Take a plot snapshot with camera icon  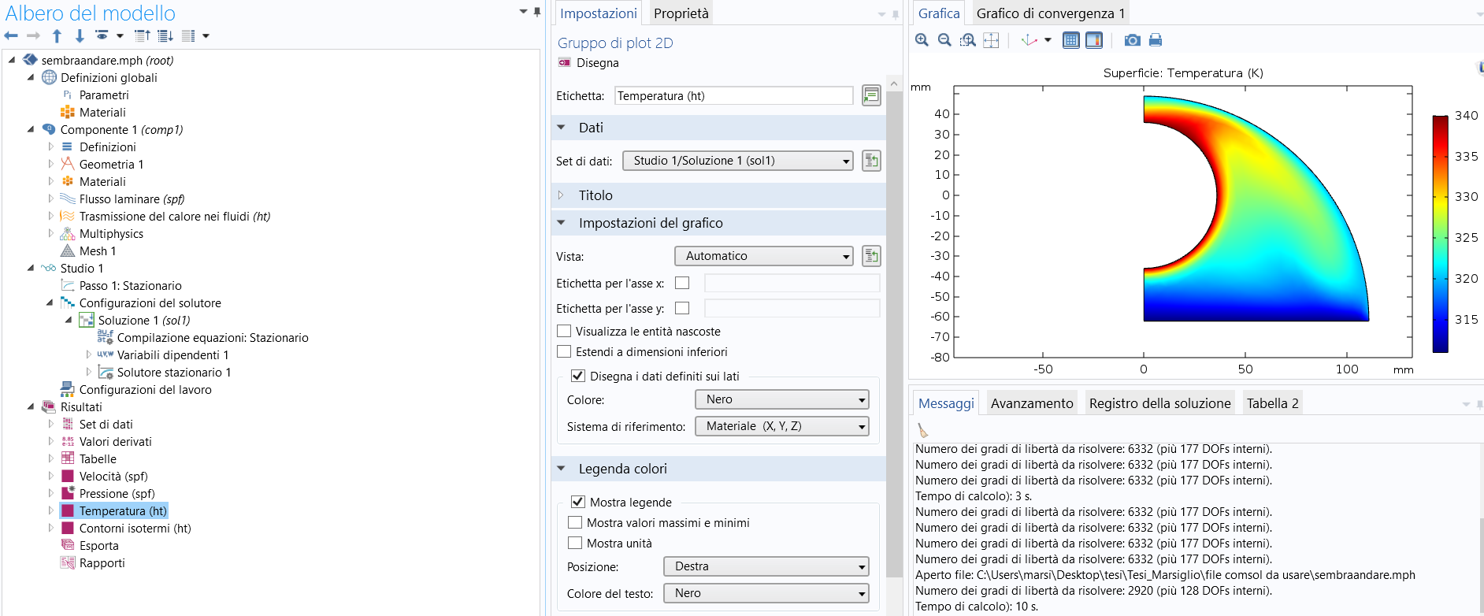pyautogui.click(x=1132, y=40)
